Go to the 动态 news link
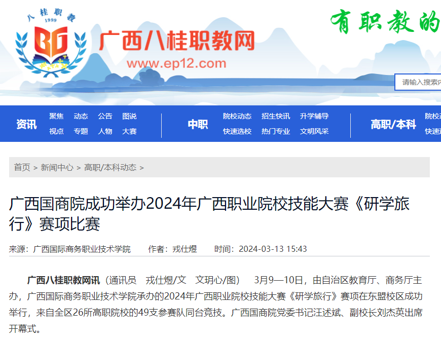 [81, 116]
